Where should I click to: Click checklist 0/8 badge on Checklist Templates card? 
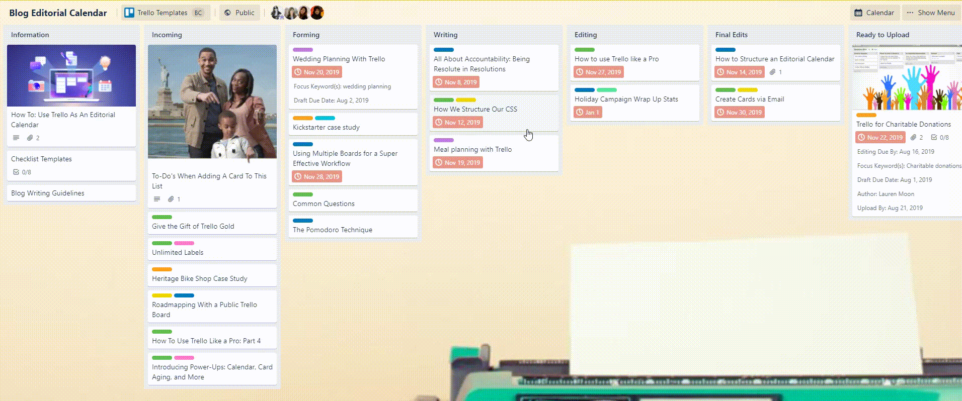click(22, 172)
